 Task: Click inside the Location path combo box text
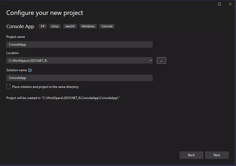point(77,60)
